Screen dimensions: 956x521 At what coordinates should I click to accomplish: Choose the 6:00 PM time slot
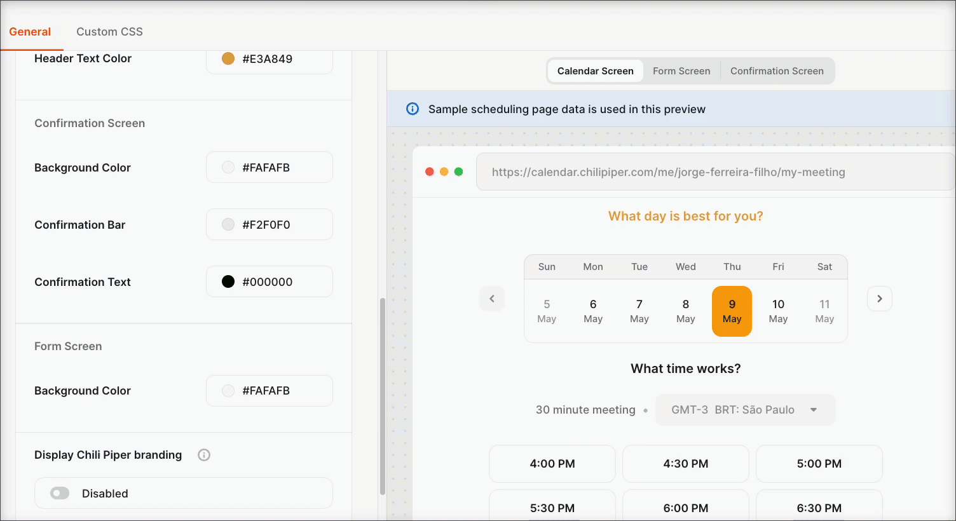686,506
